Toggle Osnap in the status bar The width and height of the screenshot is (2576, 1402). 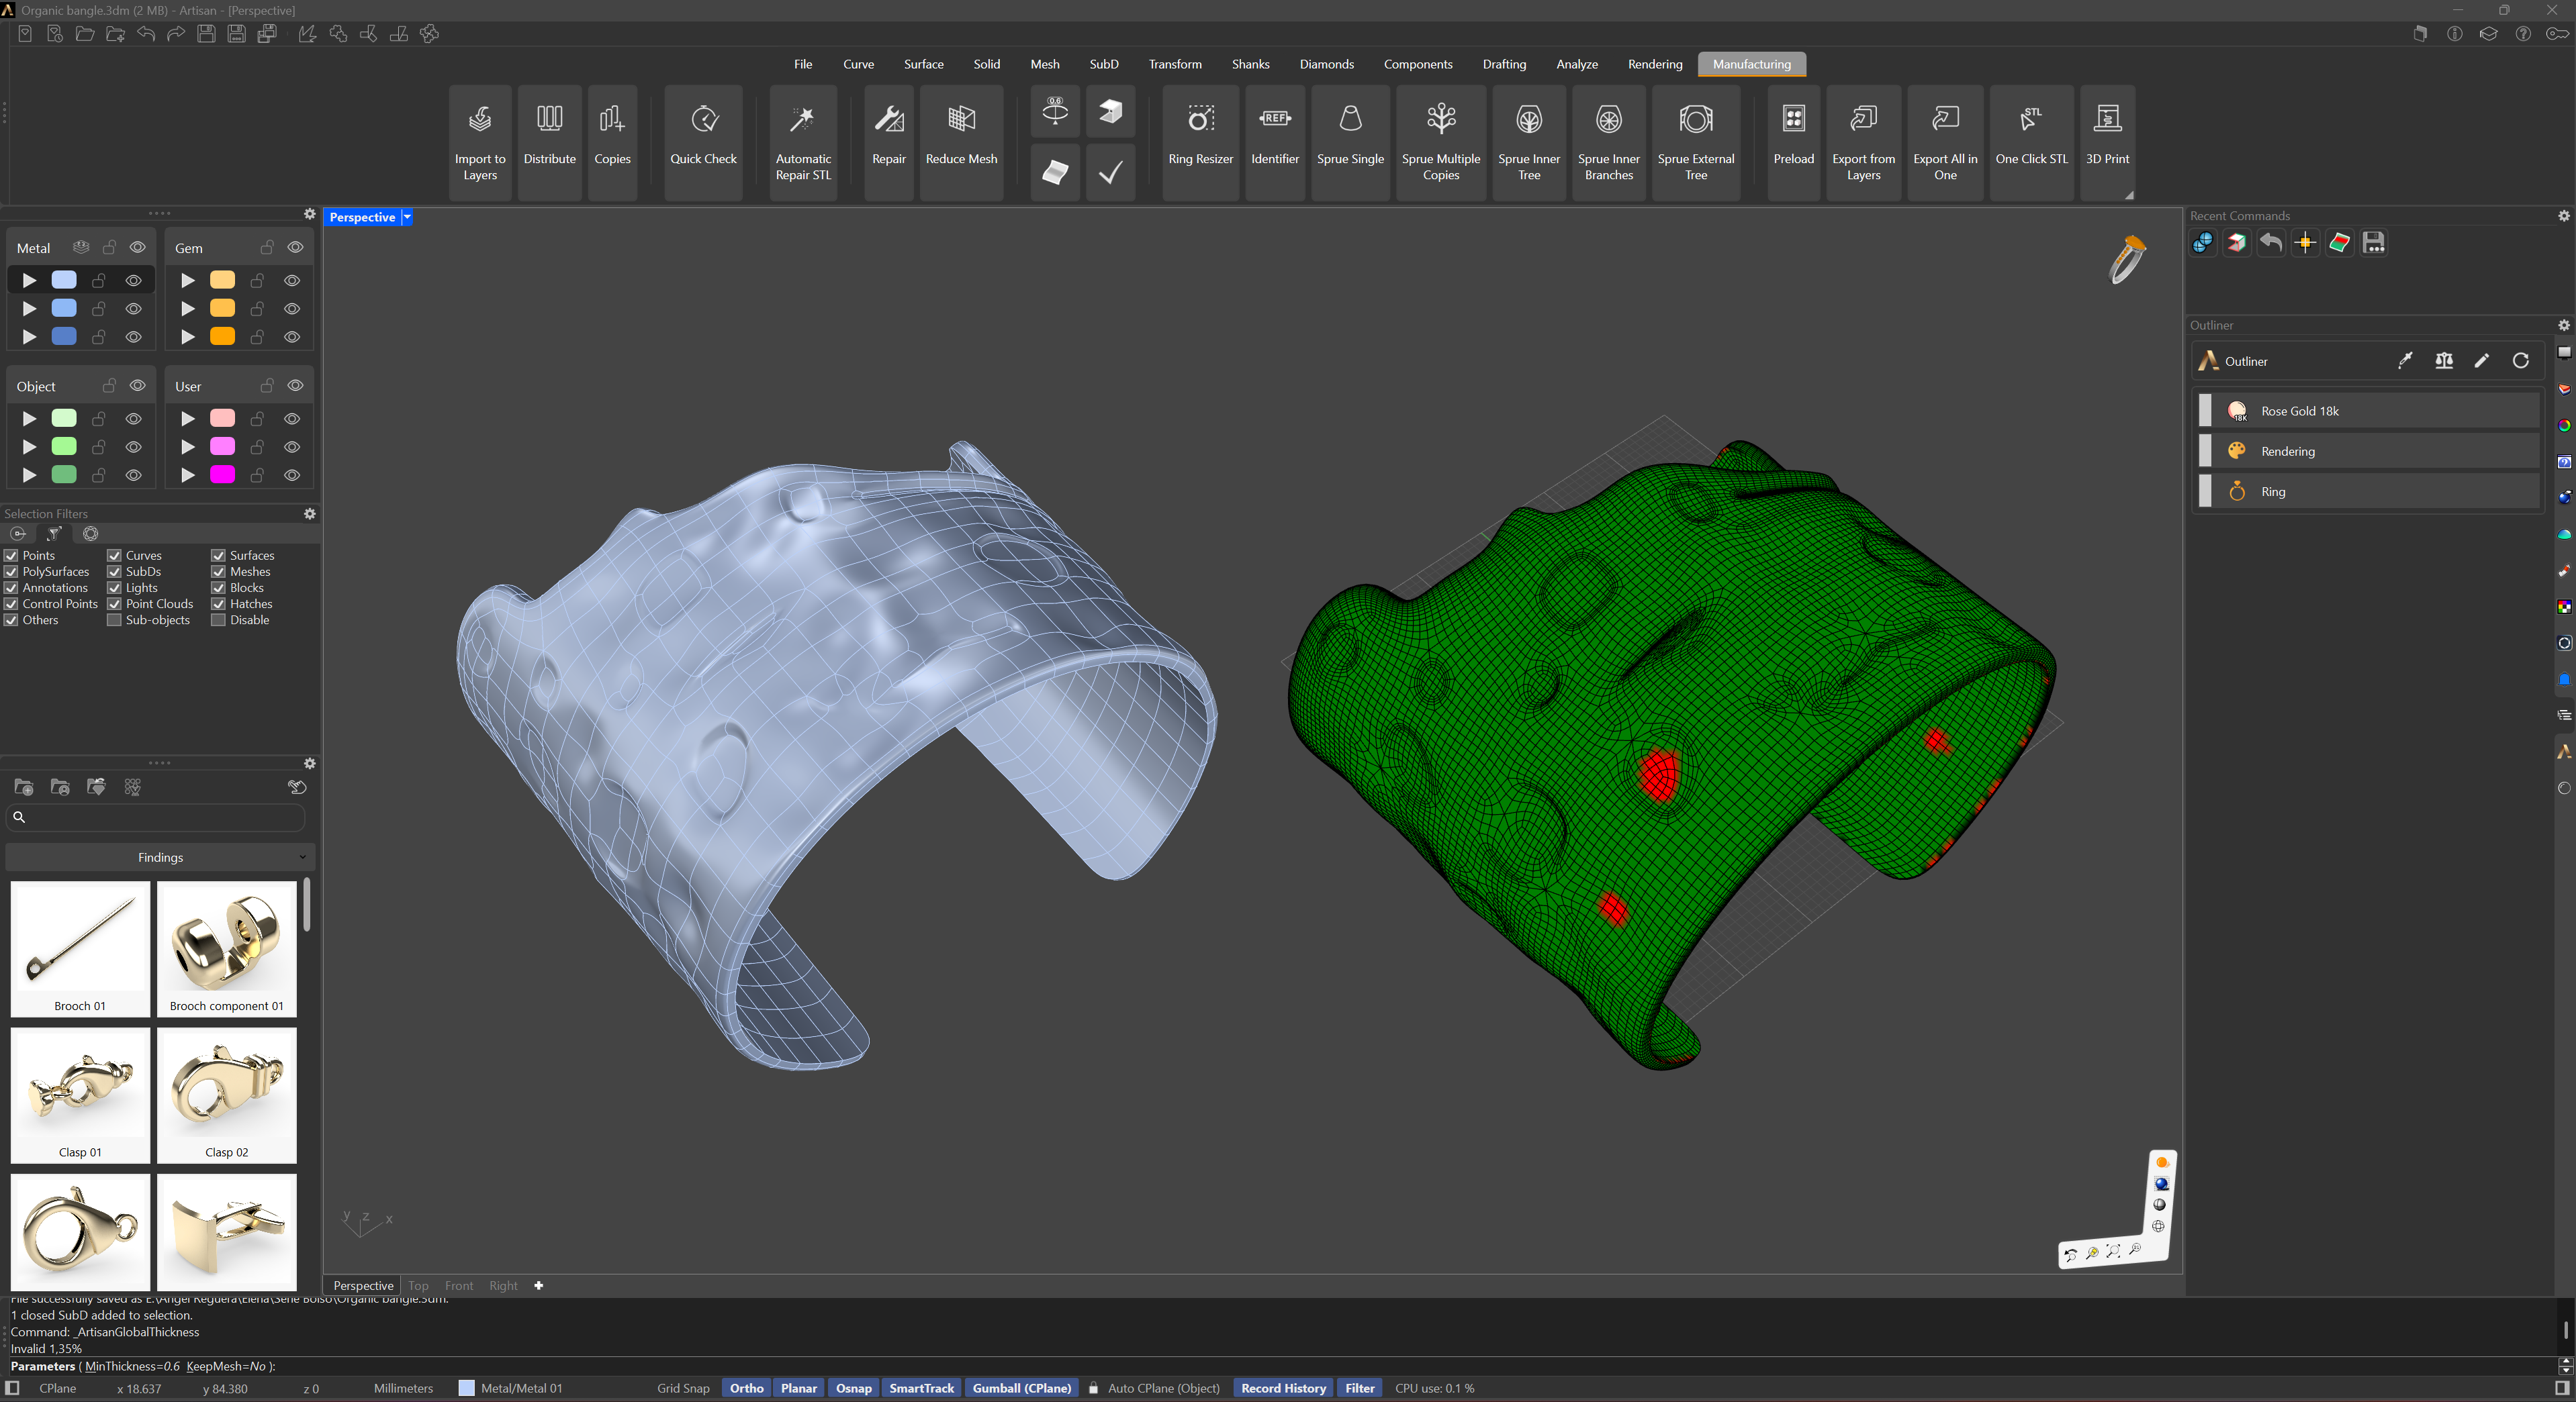853,1388
